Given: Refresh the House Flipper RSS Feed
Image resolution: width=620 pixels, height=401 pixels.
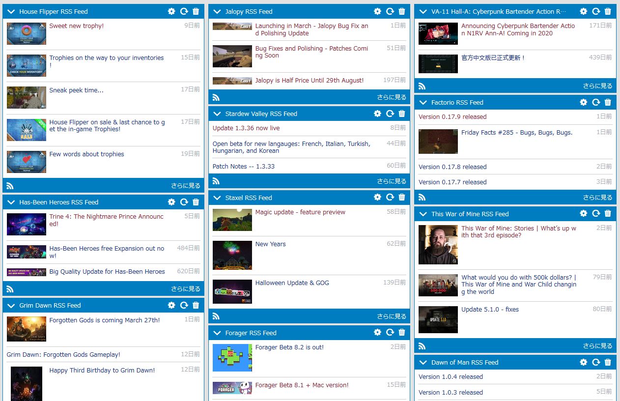Looking at the screenshot, I should [184, 11].
